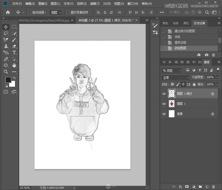Open the extra tools ellipsis in toolbox
Image resolution: width=222 pixels, height=190 pixels.
(14, 72)
